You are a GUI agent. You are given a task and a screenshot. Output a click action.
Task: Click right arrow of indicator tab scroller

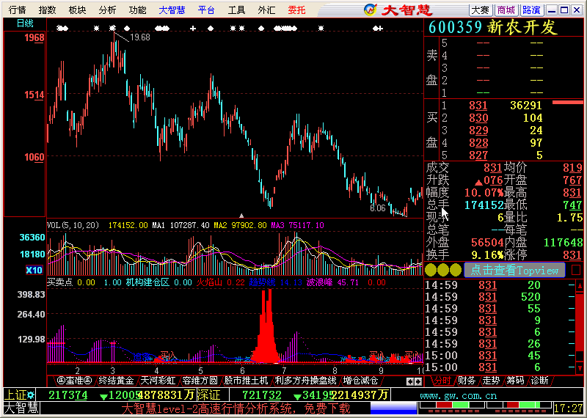(418, 381)
